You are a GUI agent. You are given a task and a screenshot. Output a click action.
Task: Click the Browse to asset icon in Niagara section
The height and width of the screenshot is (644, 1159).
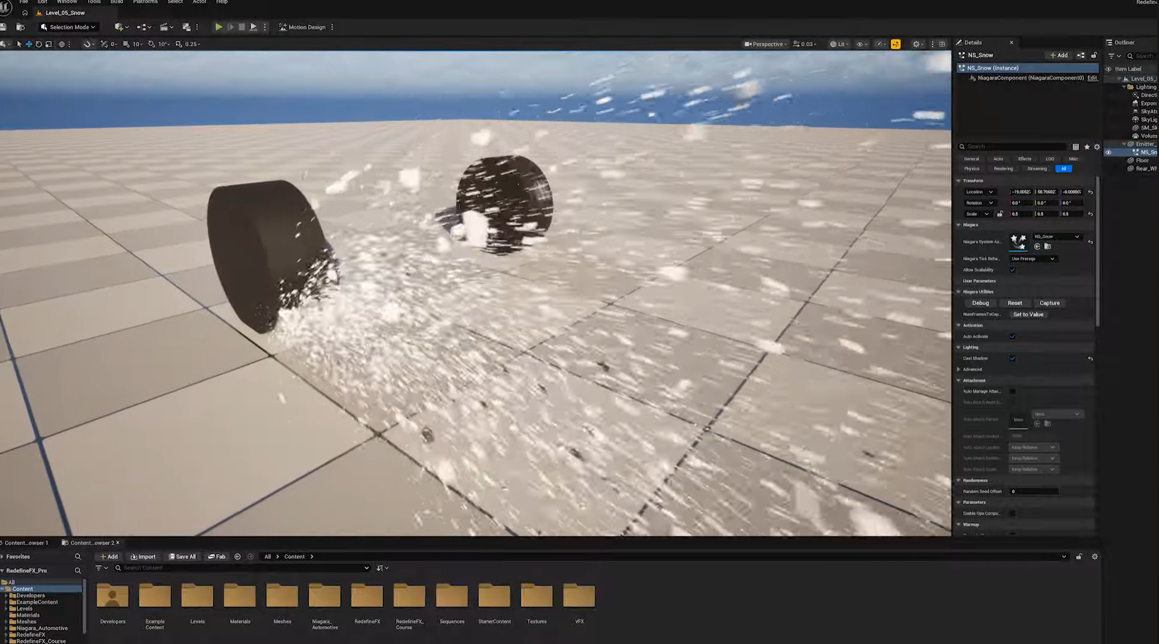coord(1047,247)
